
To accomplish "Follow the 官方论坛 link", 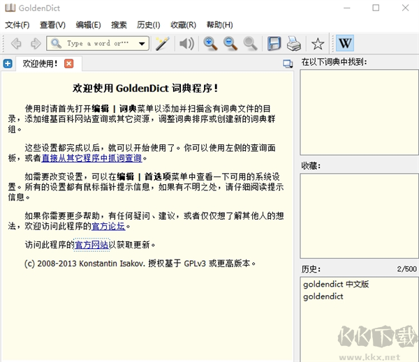I will point(110,226).
